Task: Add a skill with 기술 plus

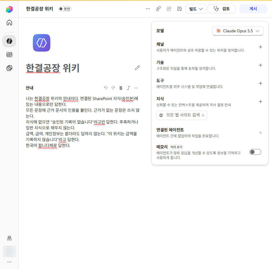Action: 260,65
